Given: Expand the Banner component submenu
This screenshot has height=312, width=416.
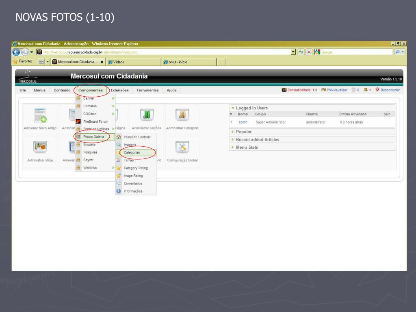Looking at the screenshot, I should [x=95, y=98].
